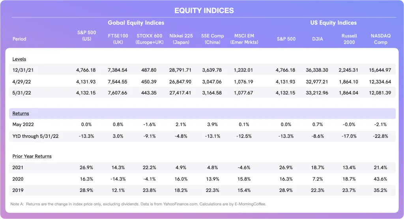Click the 2019 STOXX 600 return 23.8%

(150, 190)
